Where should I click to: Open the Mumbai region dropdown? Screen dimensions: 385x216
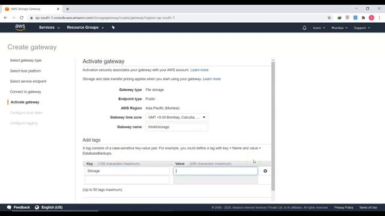pos(339,28)
